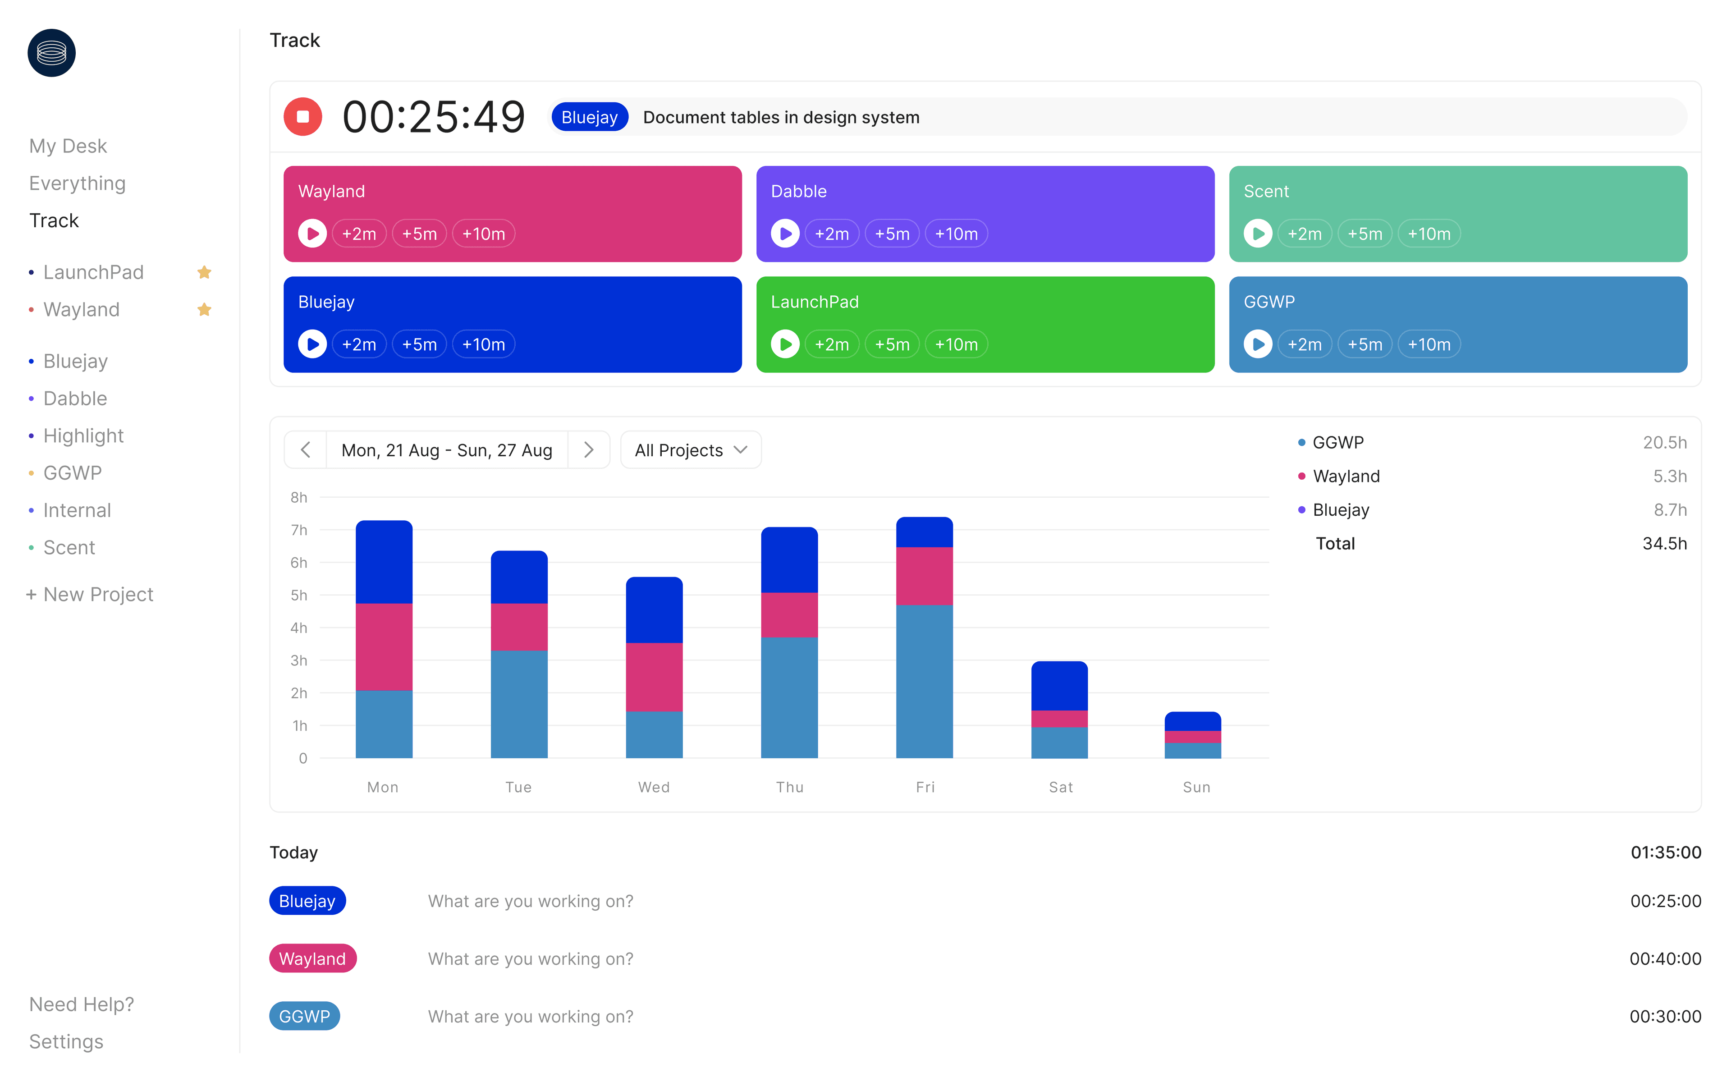Open Everything view in sidebar

(x=77, y=183)
